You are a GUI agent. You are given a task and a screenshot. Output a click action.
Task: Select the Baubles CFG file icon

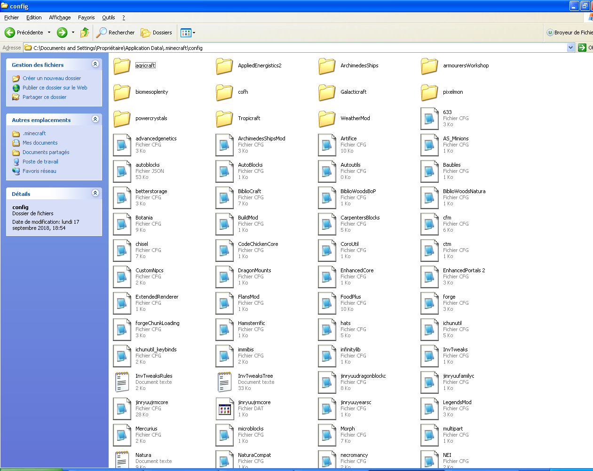(x=429, y=171)
